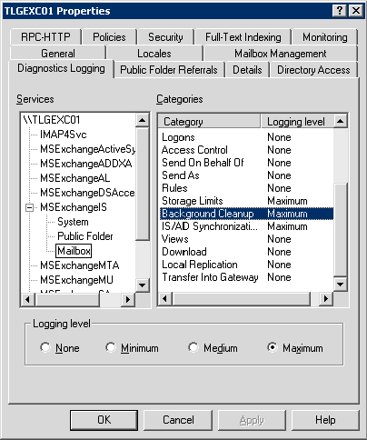This screenshot has height=440, width=367.
Task: Click Services list scroll left arrow
Action: tap(28, 299)
